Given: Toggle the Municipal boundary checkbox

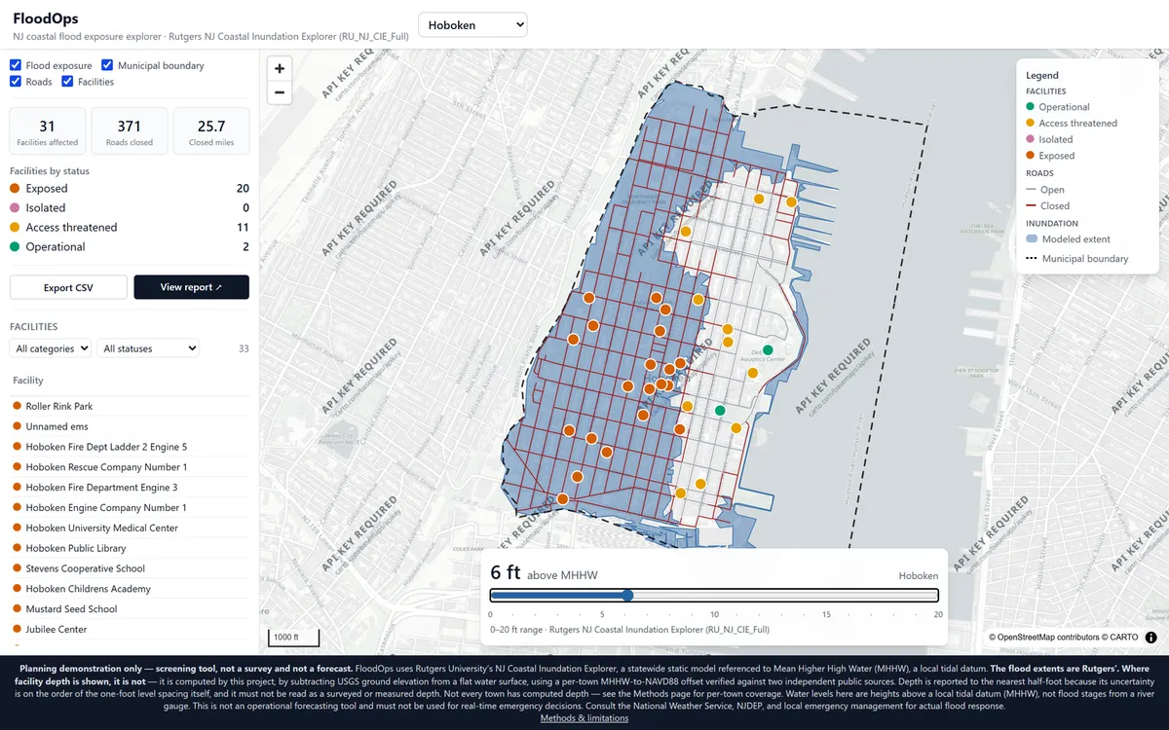Looking at the screenshot, I should pyautogui.click(x=107, y=65).
